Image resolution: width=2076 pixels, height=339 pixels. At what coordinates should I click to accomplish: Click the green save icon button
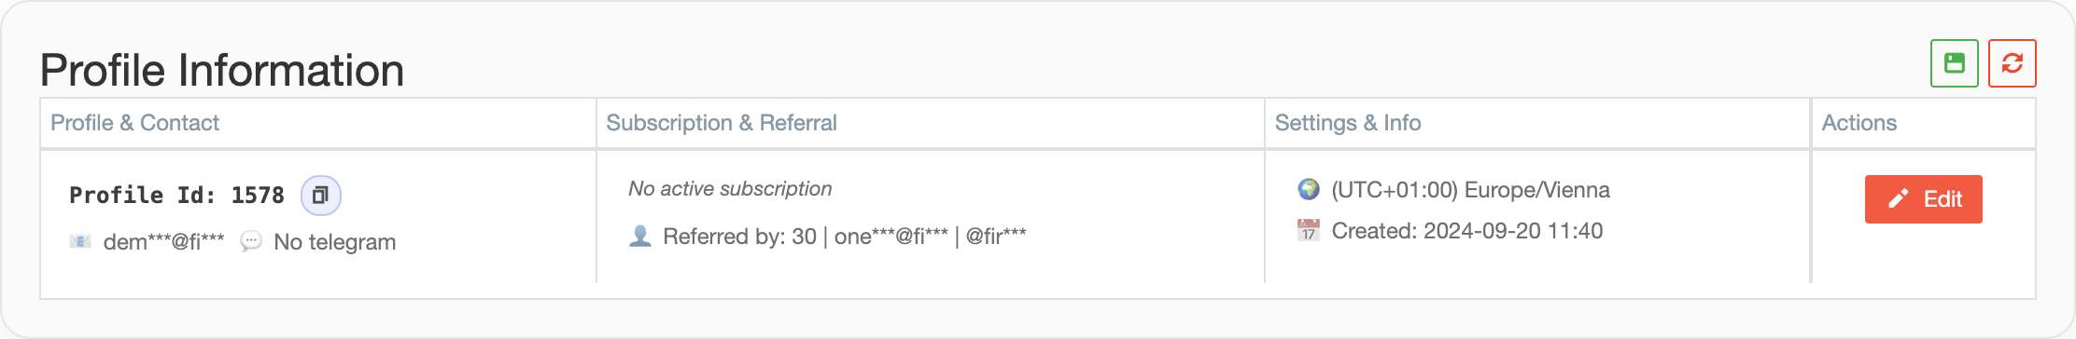pos(1954,63)
